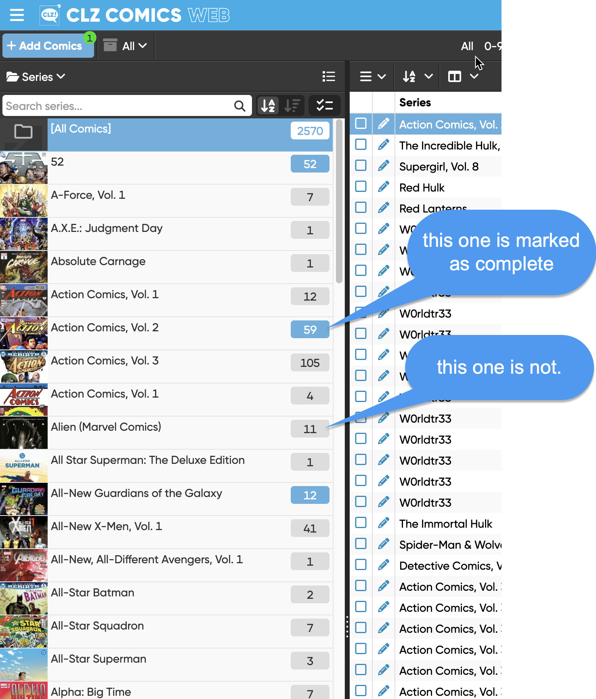
Task: Expand the Series folder grouping dropdown
Action: coord(36,77)
